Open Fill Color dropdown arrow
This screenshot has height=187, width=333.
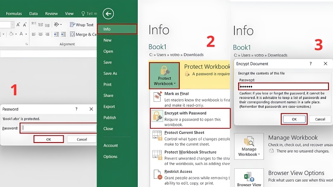[x=16, y=34]
